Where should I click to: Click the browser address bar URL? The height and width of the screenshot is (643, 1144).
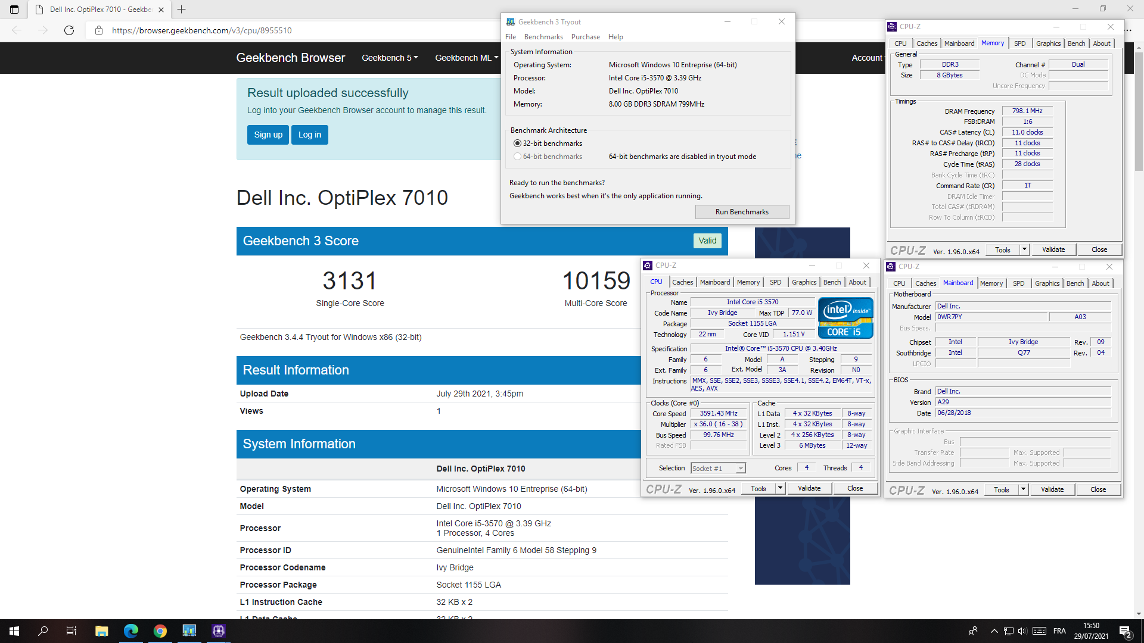tap(202, 30)
